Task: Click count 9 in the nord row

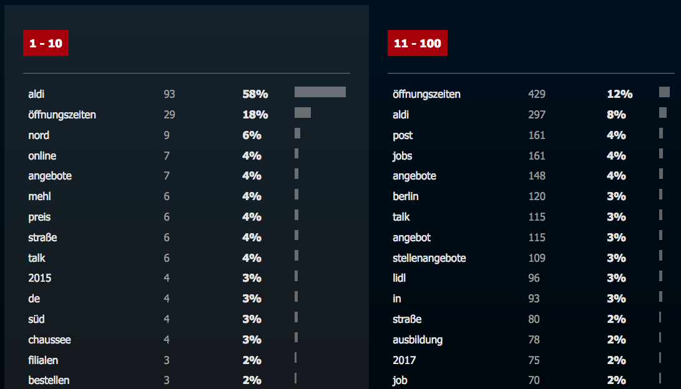Action: [x=167, y=135]
